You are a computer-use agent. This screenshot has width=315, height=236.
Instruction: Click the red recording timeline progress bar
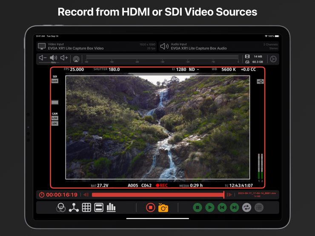point(157,195)
